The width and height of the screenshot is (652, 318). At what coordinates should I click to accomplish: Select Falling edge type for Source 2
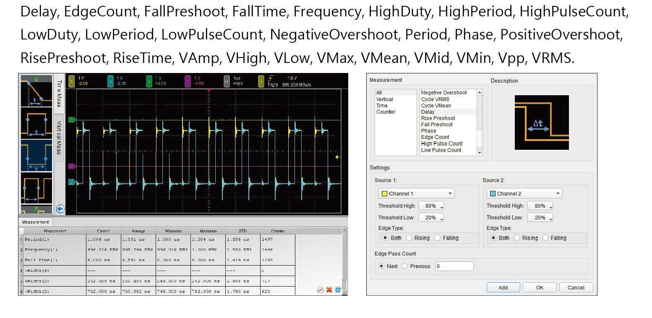[x=545, y=238]
